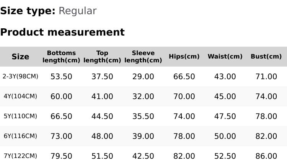This screenshot has width=287, height=166.
Task: Select the 6Y(116CM) size row label
Action: (x=20, y=136)
